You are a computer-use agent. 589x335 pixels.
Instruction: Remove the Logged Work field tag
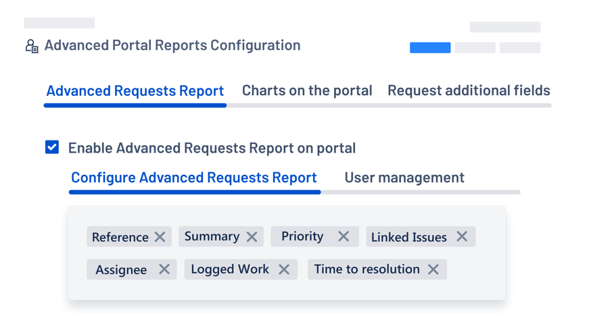tap(284, 269)
